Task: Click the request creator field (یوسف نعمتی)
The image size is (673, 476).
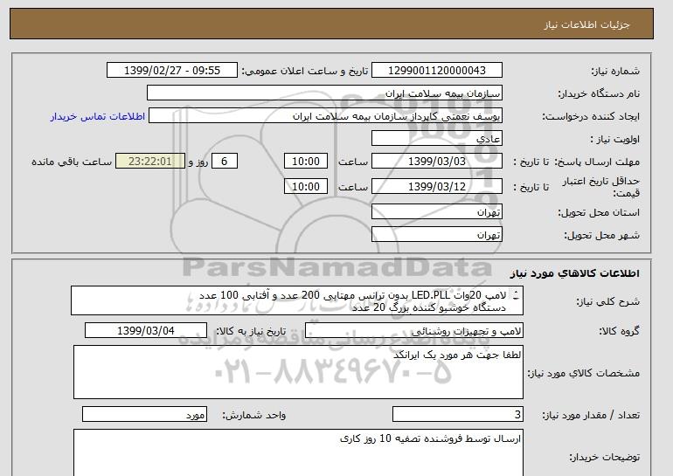Action: coord(325,116)
